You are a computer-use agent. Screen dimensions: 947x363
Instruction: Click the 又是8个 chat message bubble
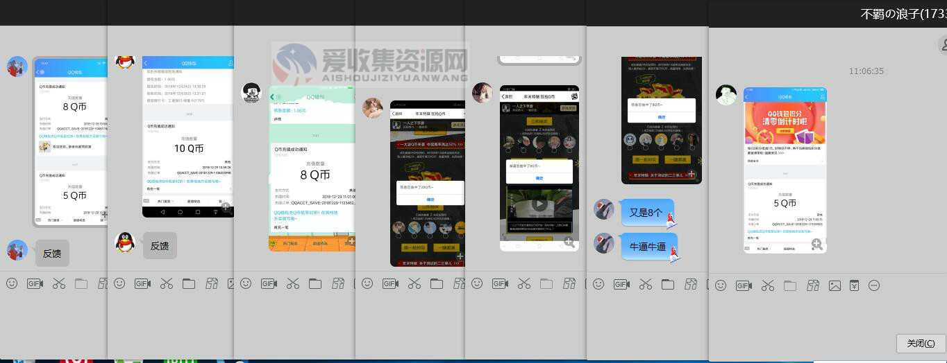click(x=646, y=213)
